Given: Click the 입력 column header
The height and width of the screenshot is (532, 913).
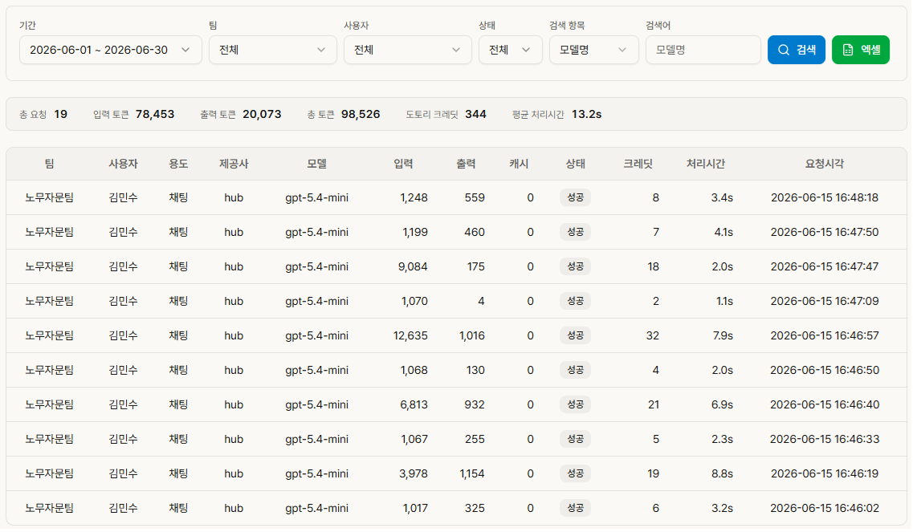Looking at the screenshot, I should tap(403, 164).
